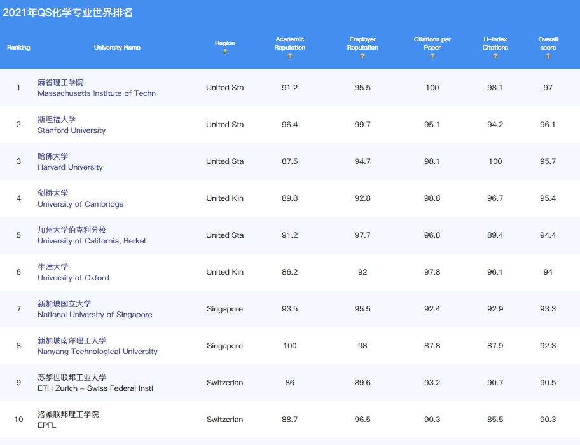The width and height of the screenshot is (580, 445).
Task: Open the 麻省理工学院 link
Action: point(60,83)
